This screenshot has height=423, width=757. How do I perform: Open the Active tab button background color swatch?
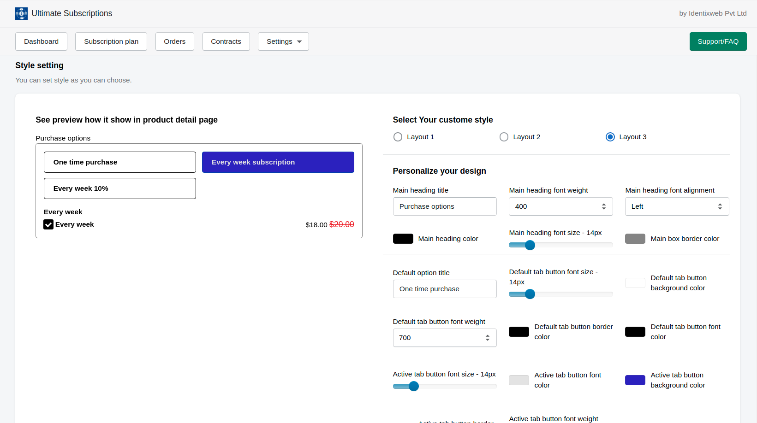(x=635, y=380)
